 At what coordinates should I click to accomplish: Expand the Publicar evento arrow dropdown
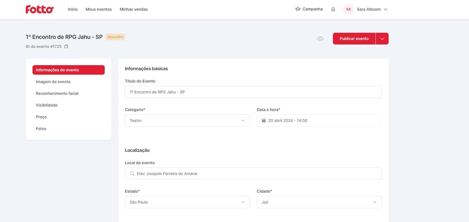[x=382, y=39]
